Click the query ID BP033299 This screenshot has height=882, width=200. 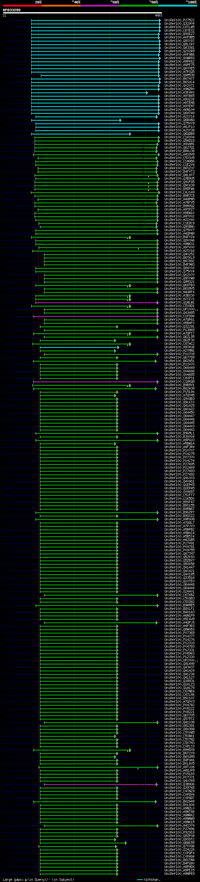12,10
